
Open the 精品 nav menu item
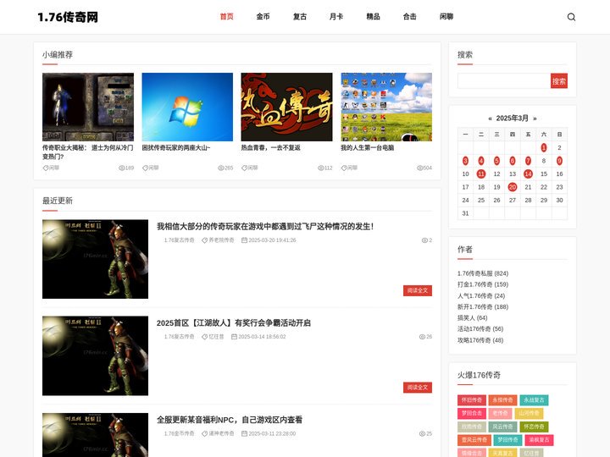click(373, 16)
